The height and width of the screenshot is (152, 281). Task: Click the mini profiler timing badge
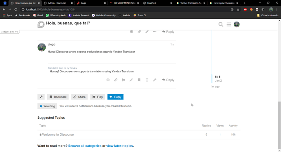click(x=10, y=32)
